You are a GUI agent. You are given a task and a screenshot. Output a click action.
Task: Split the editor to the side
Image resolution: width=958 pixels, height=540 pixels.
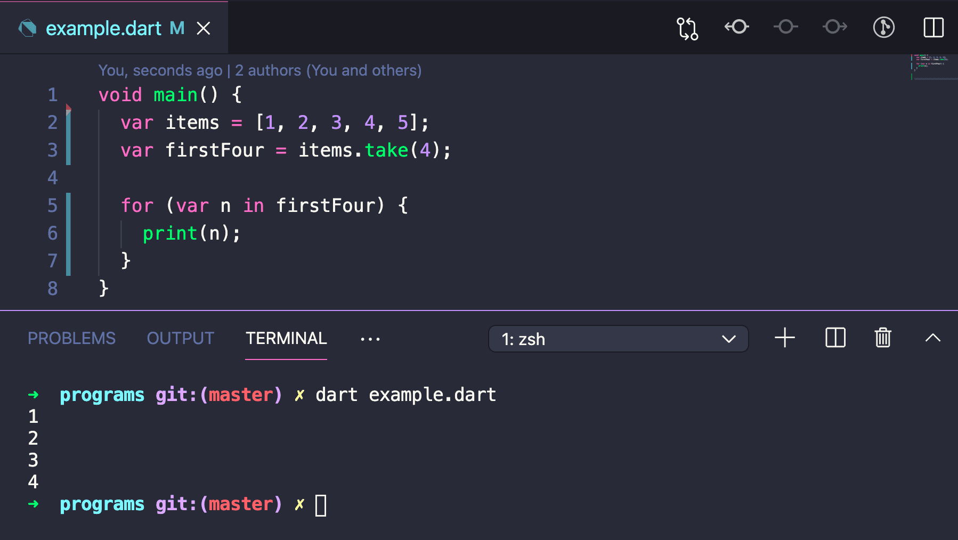point(933,28)
